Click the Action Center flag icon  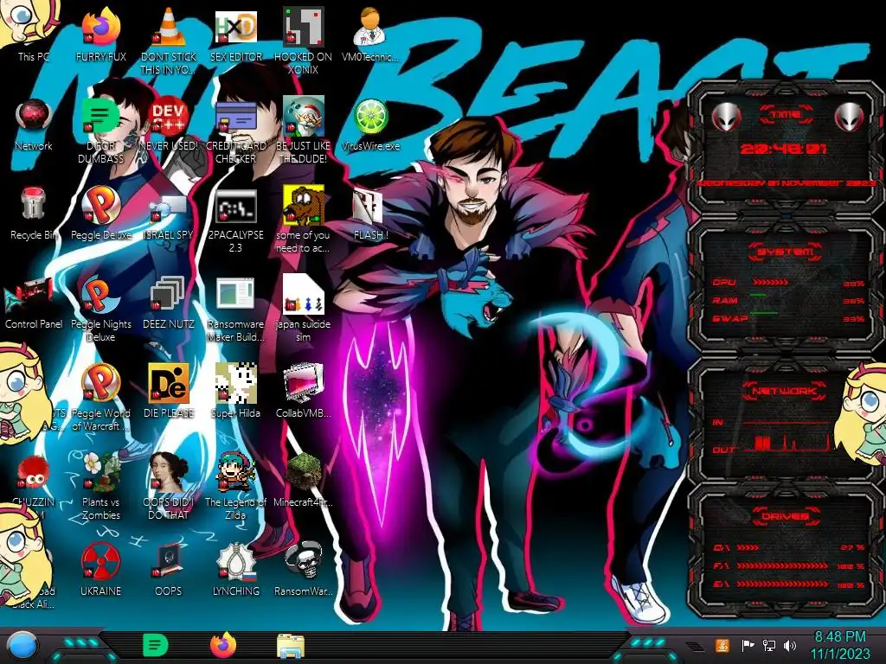click(748, 645)
